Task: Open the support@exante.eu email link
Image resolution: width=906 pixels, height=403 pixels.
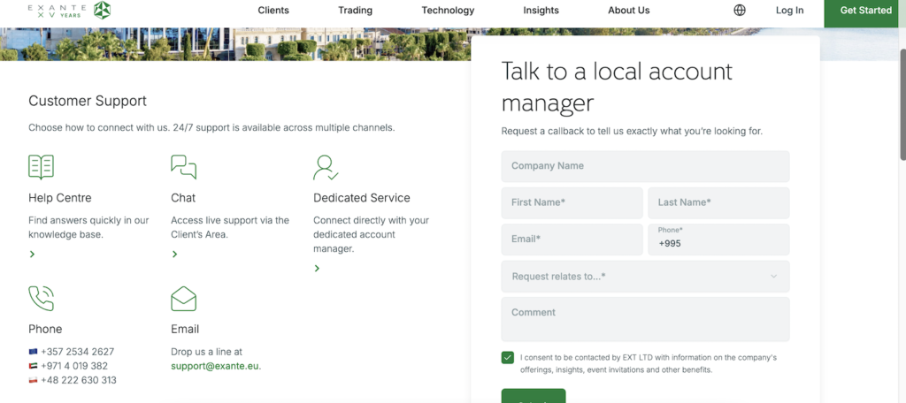Action: (215, 366)
